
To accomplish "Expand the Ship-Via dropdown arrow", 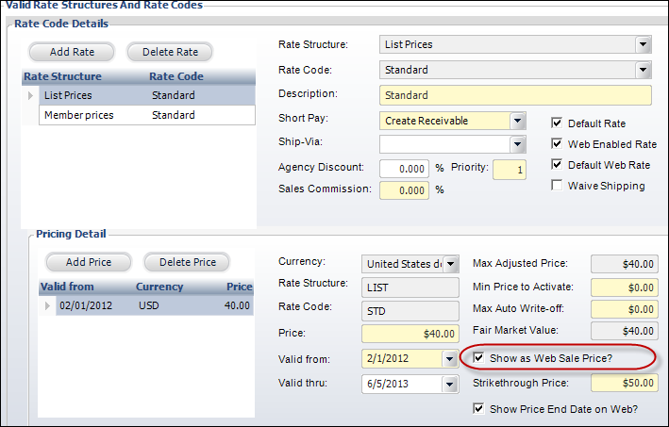I will (517, 144).
